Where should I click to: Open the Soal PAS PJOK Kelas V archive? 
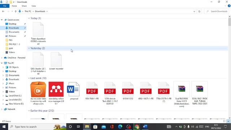pyautogui.click(x=182, y=94)
